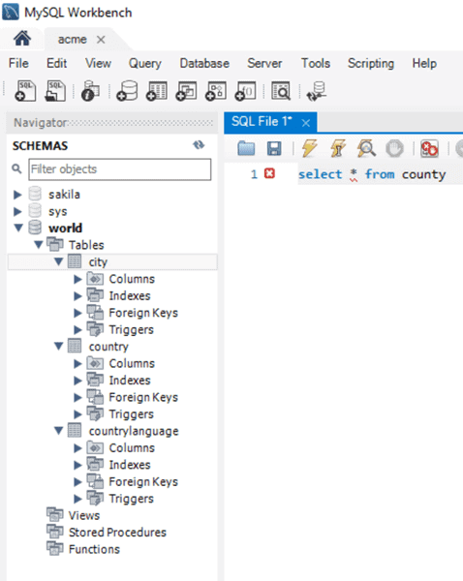Open the Edit menu
Image resolution: width=463 pixels, height=581 pixels.
click(56, 63)
